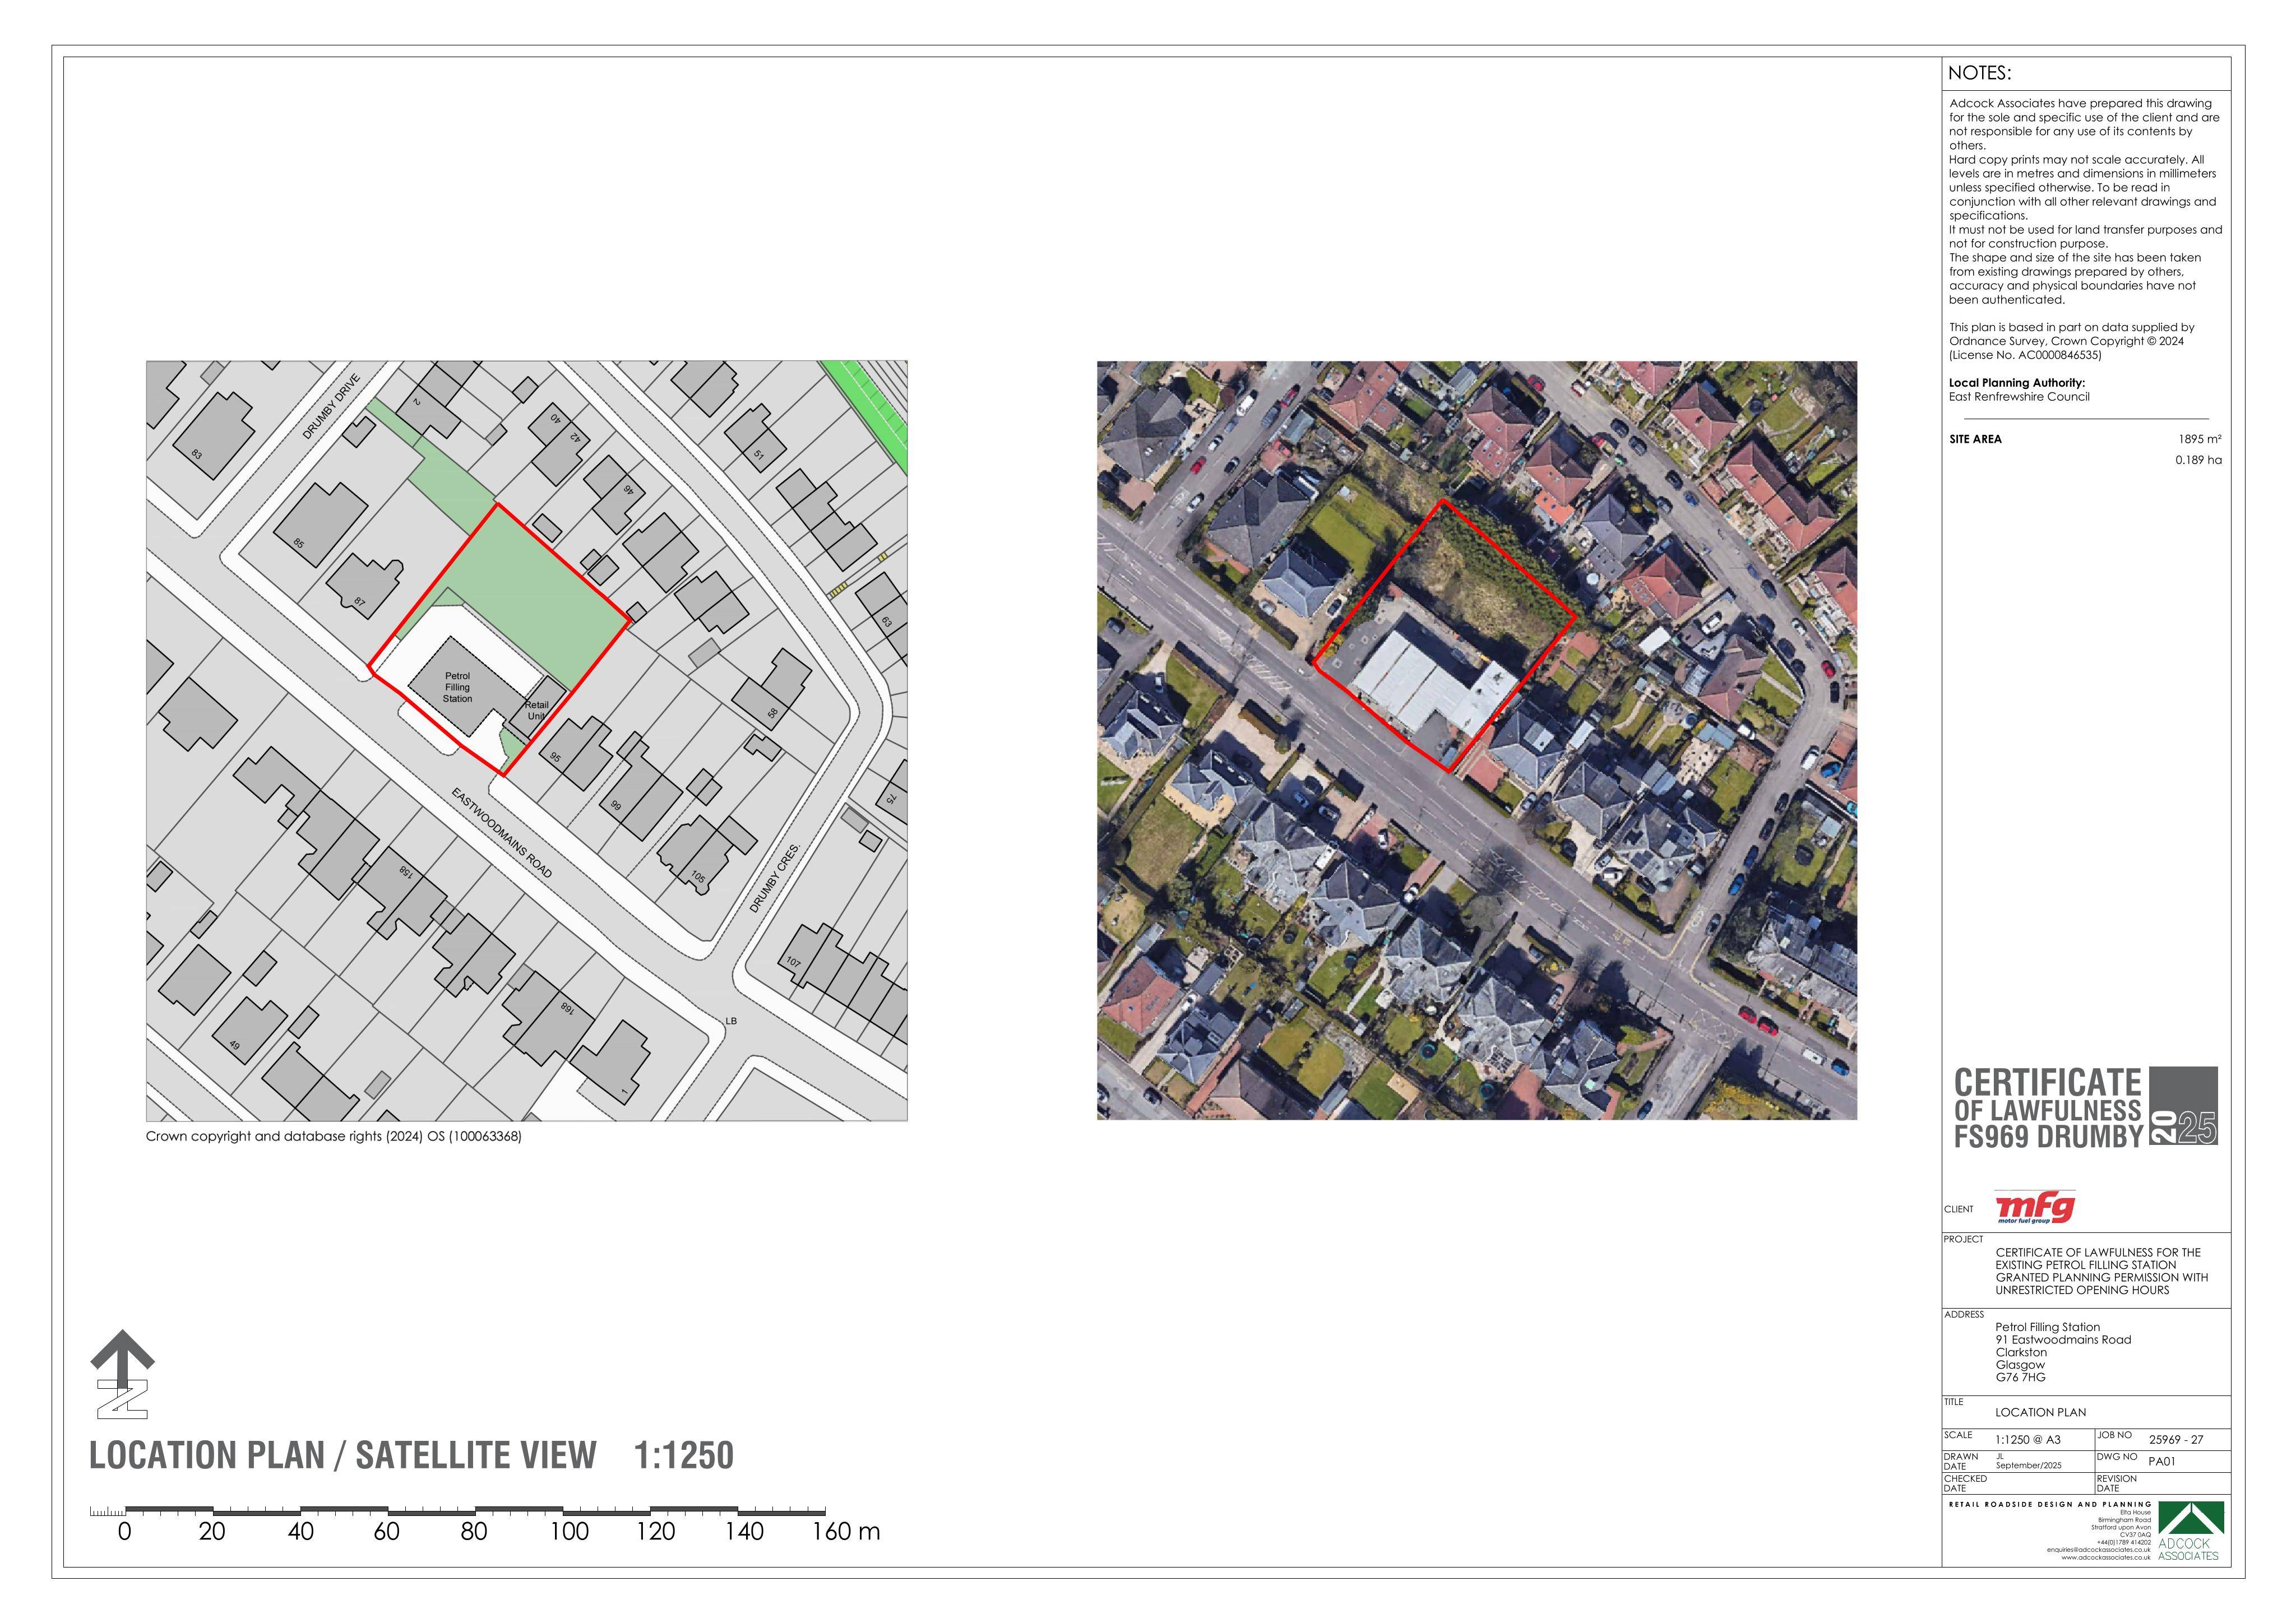Click house number 105 on the map
The height and width of the screenshot is (1623, 2296).
(x=698, y=878)
